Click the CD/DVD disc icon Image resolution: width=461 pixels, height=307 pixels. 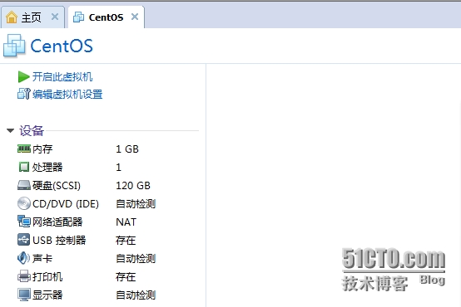24,203
